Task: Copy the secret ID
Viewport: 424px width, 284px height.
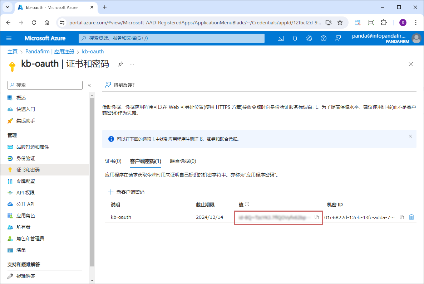Action: point(402,217)
